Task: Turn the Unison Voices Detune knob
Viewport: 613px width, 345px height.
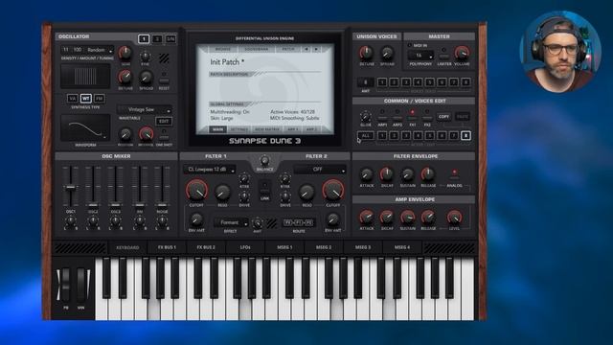Action: tap(366, 53)
